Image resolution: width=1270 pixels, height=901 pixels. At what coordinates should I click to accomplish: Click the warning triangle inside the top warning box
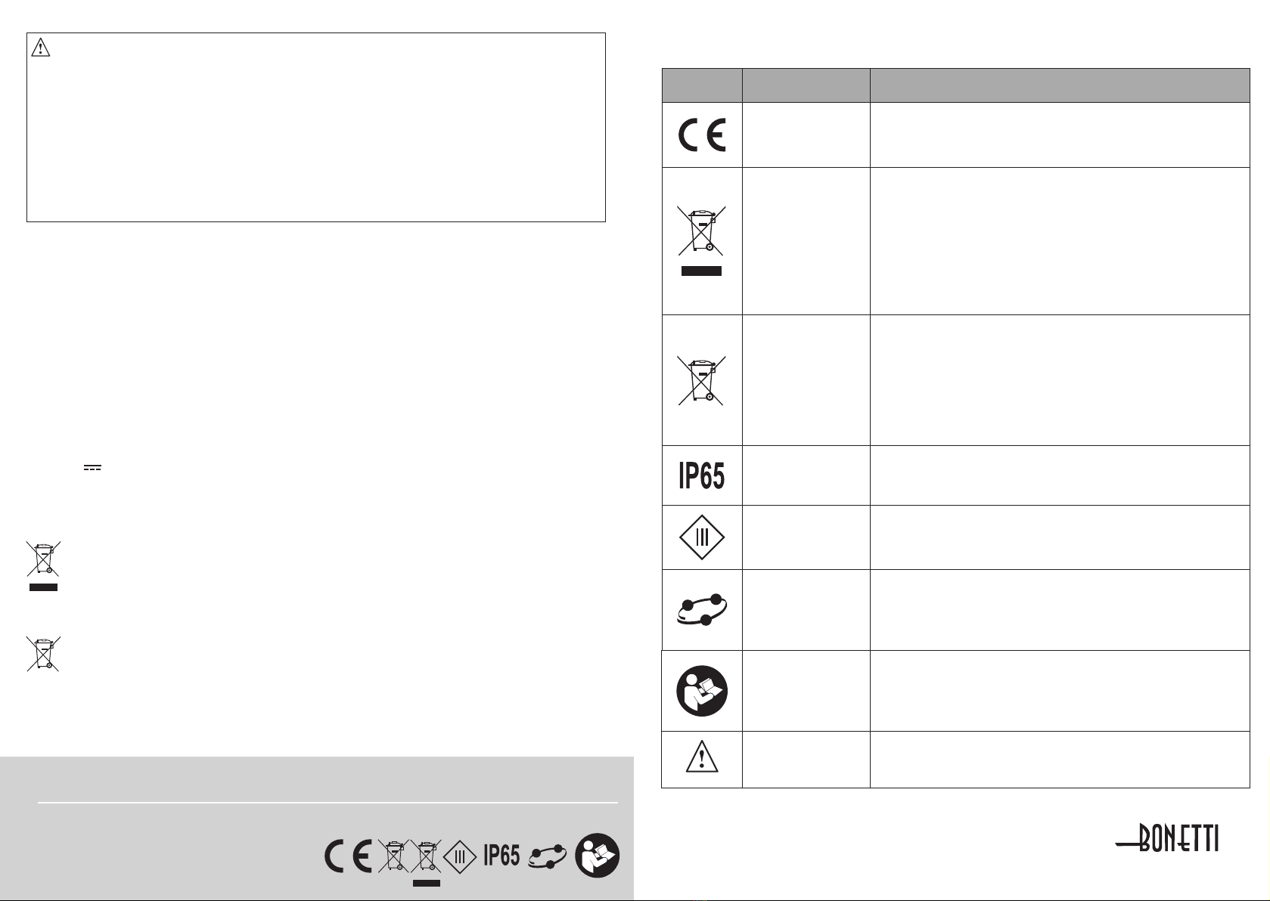coord(40,48)
